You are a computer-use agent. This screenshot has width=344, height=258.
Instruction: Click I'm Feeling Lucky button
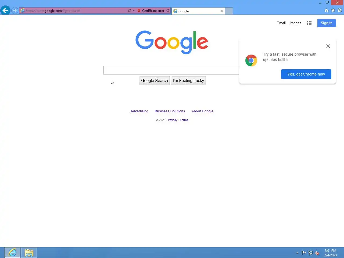coord(188,81)
